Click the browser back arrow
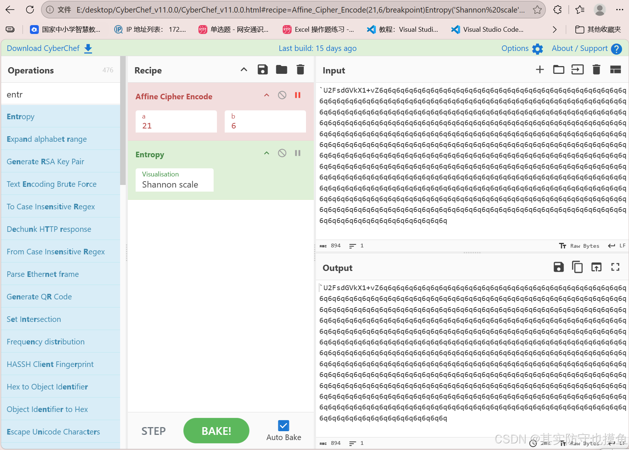The image size is (629, 450). tap(10, 10)
